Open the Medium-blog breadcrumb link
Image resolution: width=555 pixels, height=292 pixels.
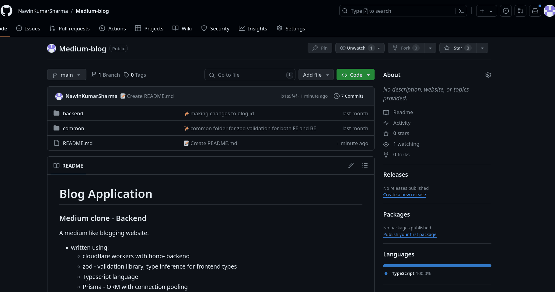(92, 11)
